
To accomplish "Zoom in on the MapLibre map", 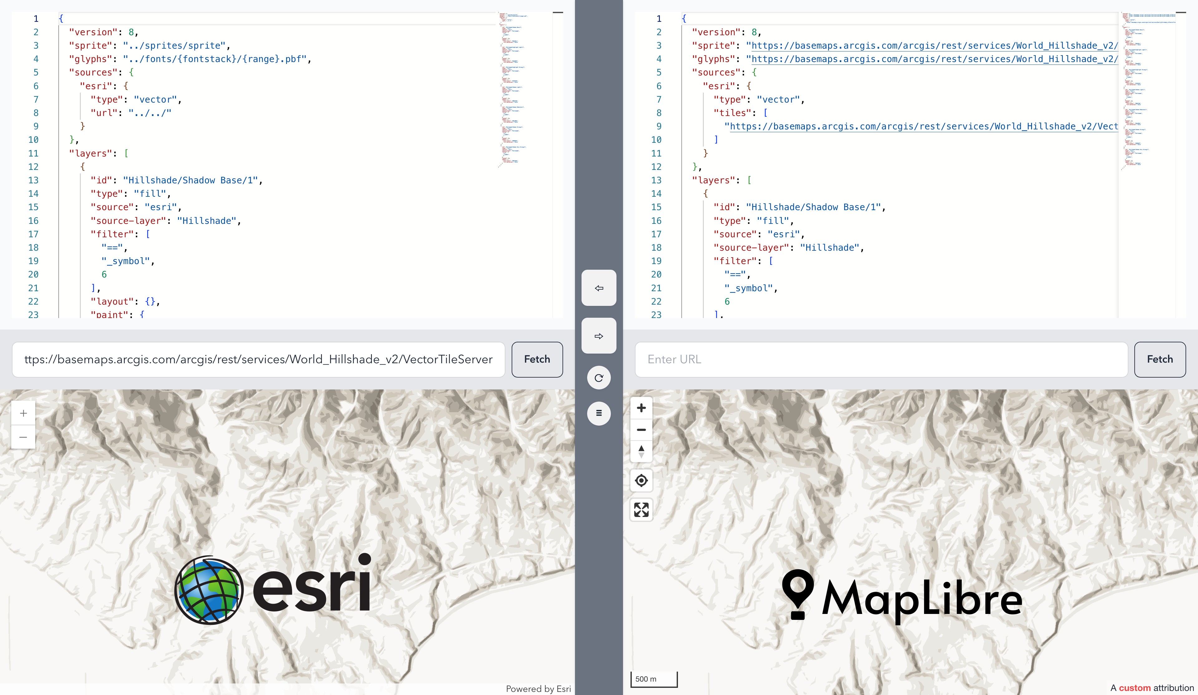I will (x=641, y=408).
